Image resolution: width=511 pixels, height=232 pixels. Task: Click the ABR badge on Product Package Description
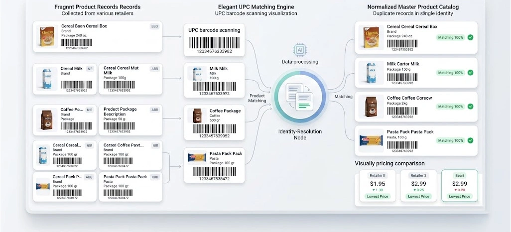click(154, 110)
